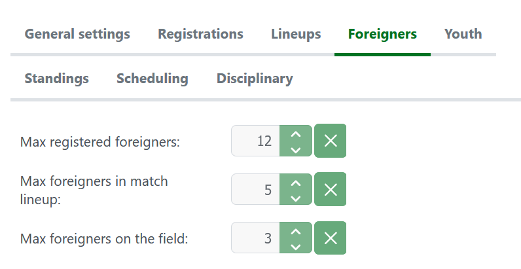
Task: Increase Max foreigners in match lineup
Action: (296, 183)
